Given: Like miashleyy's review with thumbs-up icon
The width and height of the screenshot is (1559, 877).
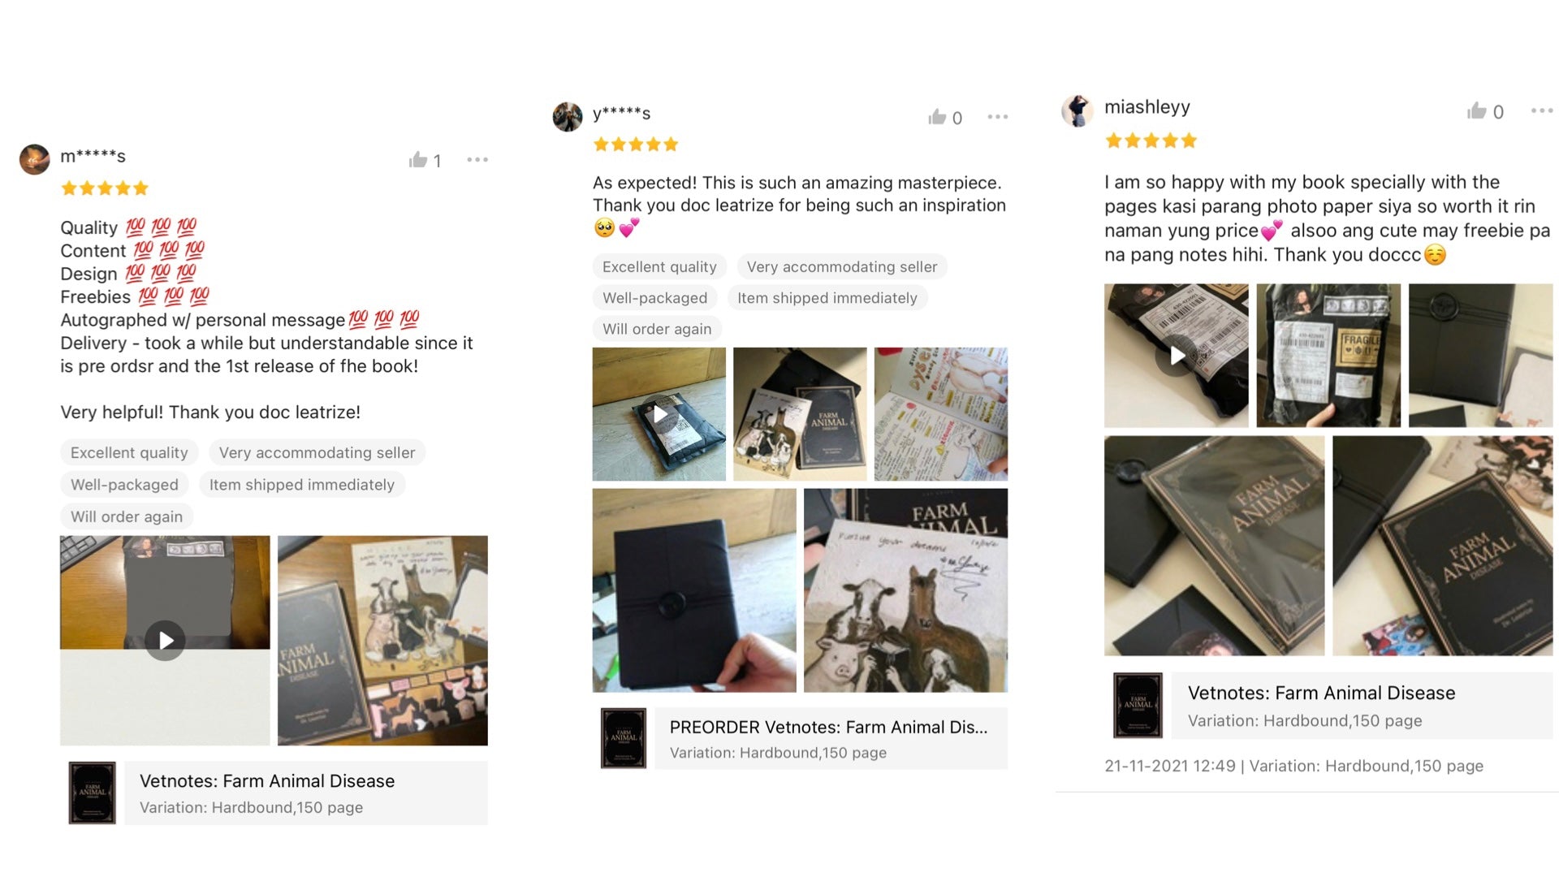Looking at the screenshot, I should pyautogui.click(x=1477, y=111).
